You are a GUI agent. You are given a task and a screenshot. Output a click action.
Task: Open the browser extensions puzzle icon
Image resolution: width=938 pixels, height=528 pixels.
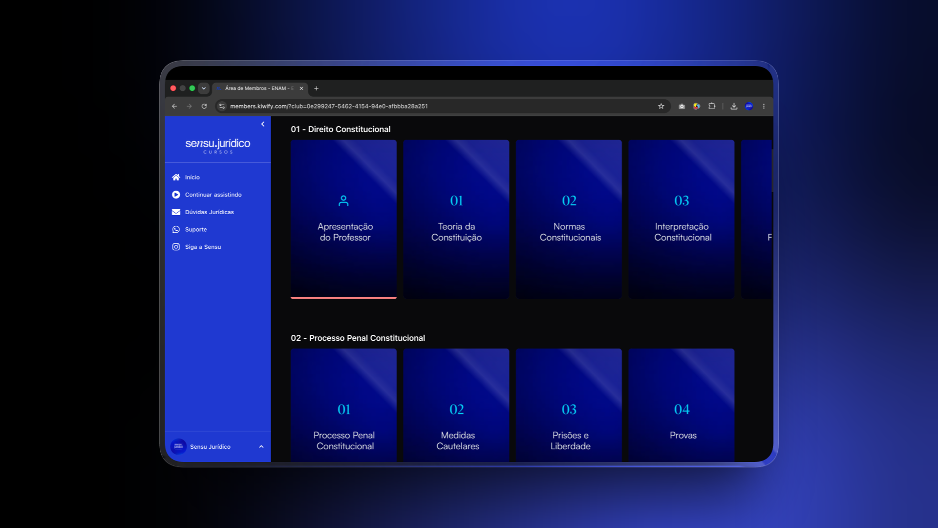pos(712,106)
